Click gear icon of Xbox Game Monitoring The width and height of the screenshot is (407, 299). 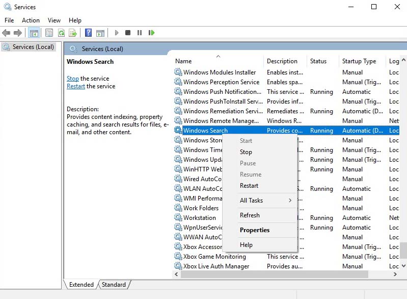[178, 256]
